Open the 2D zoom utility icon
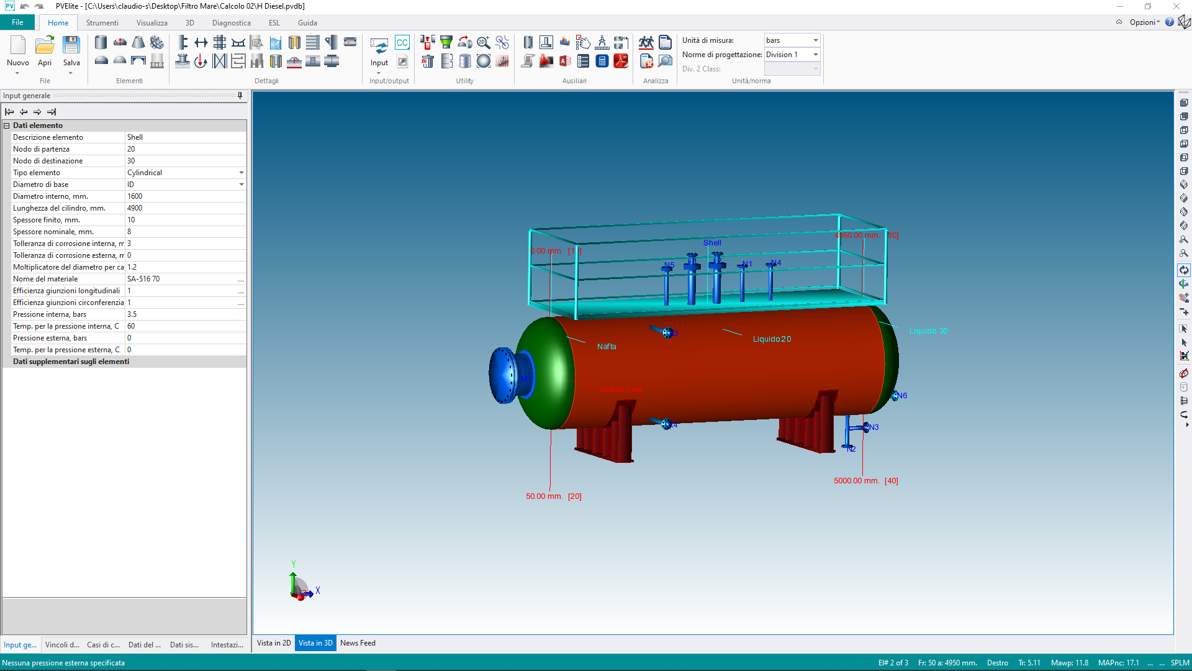The image size is (1192, 671). 484,42
